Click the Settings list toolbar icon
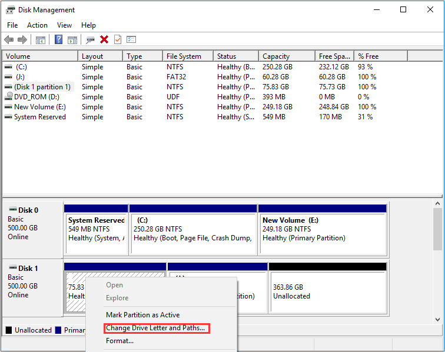Screen dimensions: 445x352 pos(131,39)
